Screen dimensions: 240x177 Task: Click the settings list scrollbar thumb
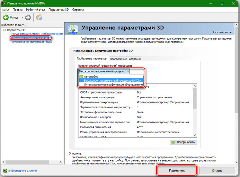pos(195,99)
